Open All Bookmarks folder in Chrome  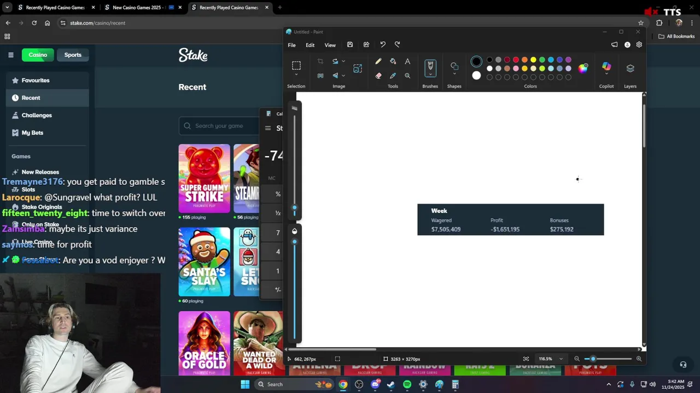[676, 37]
